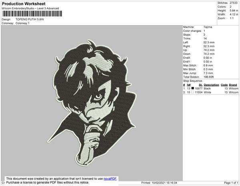Click the Printed date 10/02/2021 text
The width and height of the screenshot is (240, 186).
tap(159, 183)
